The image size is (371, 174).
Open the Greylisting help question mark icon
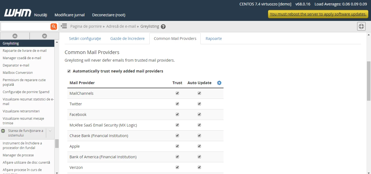pyautogui.click(x=163, y=27)
